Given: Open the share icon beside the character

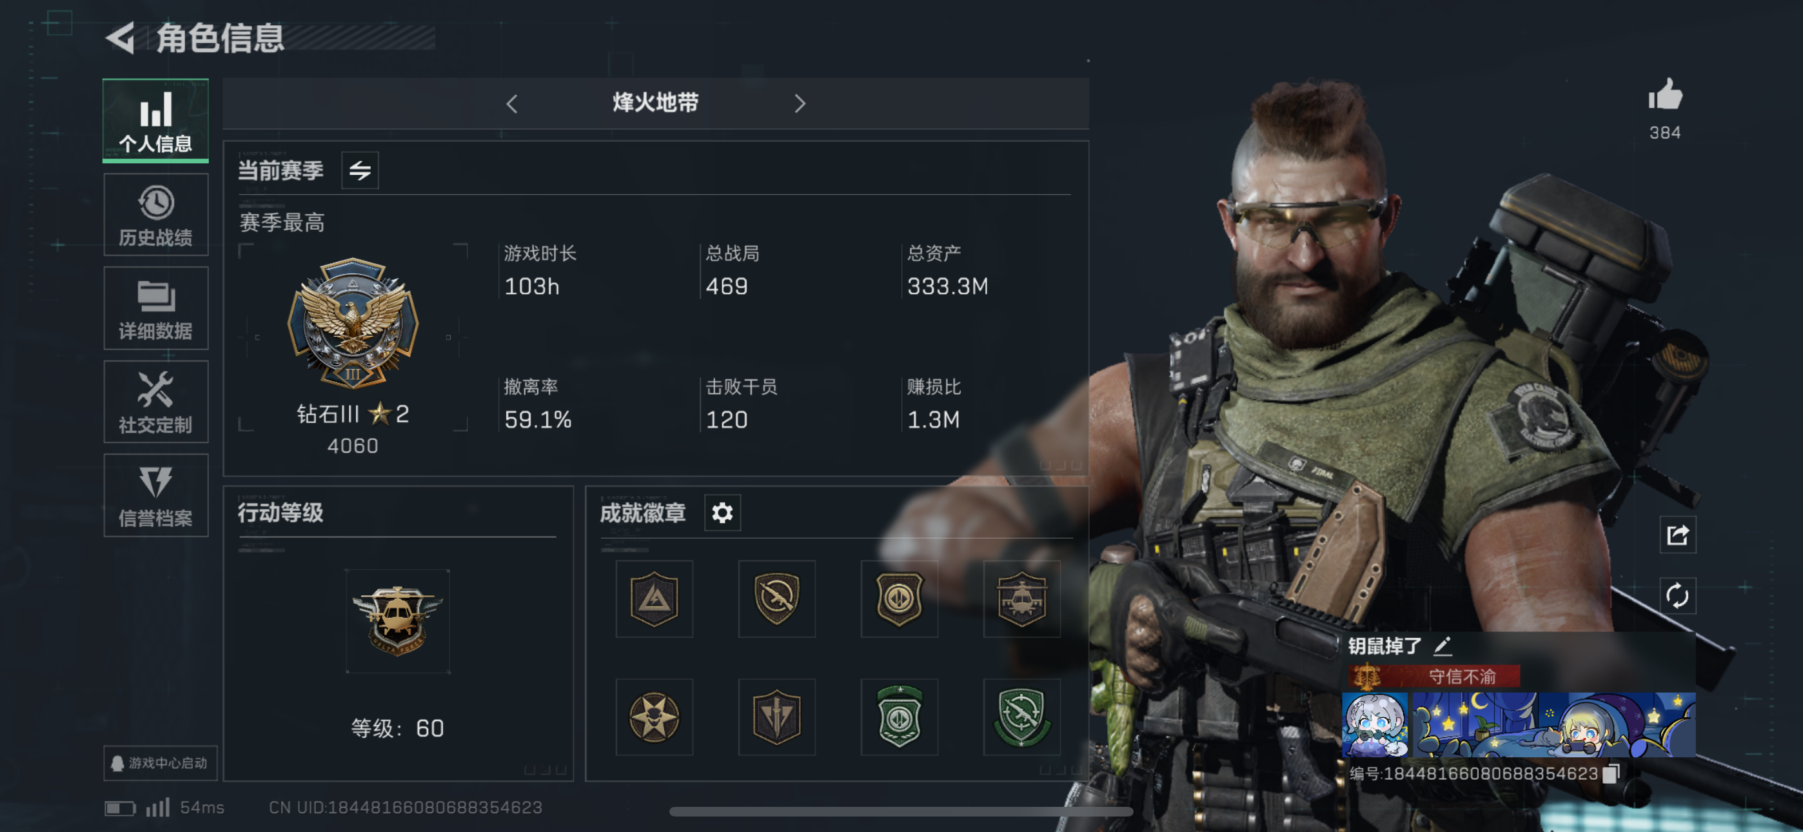Looking at the screenshot, I should pyautogui.click(x=1677, y=535).
